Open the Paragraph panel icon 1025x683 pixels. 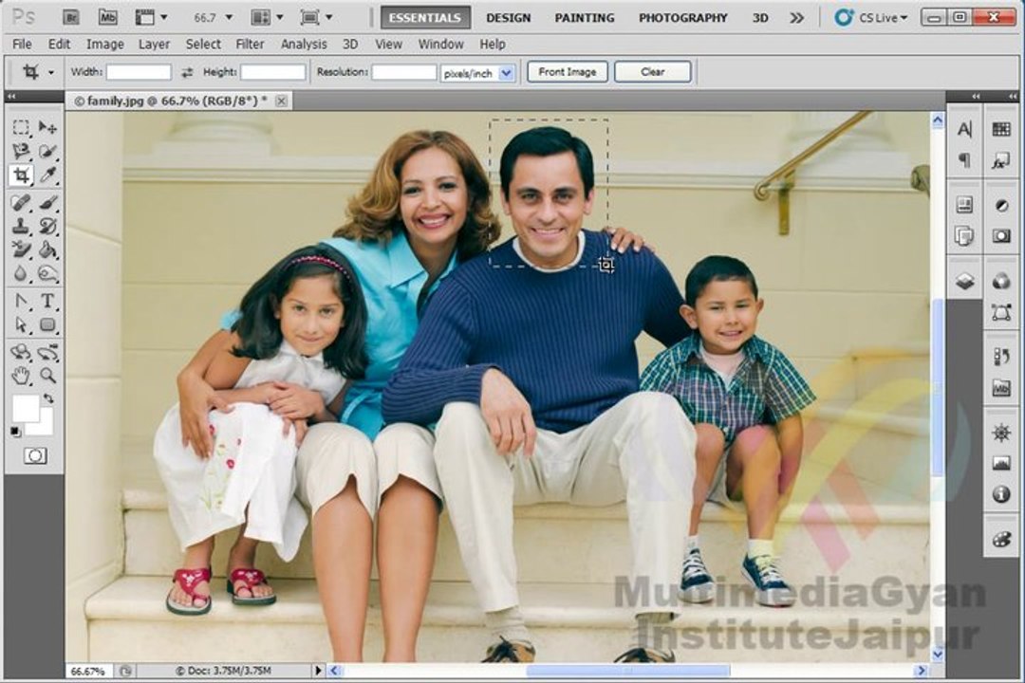coord(965,159)
